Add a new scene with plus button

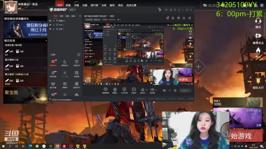(80, 16)
